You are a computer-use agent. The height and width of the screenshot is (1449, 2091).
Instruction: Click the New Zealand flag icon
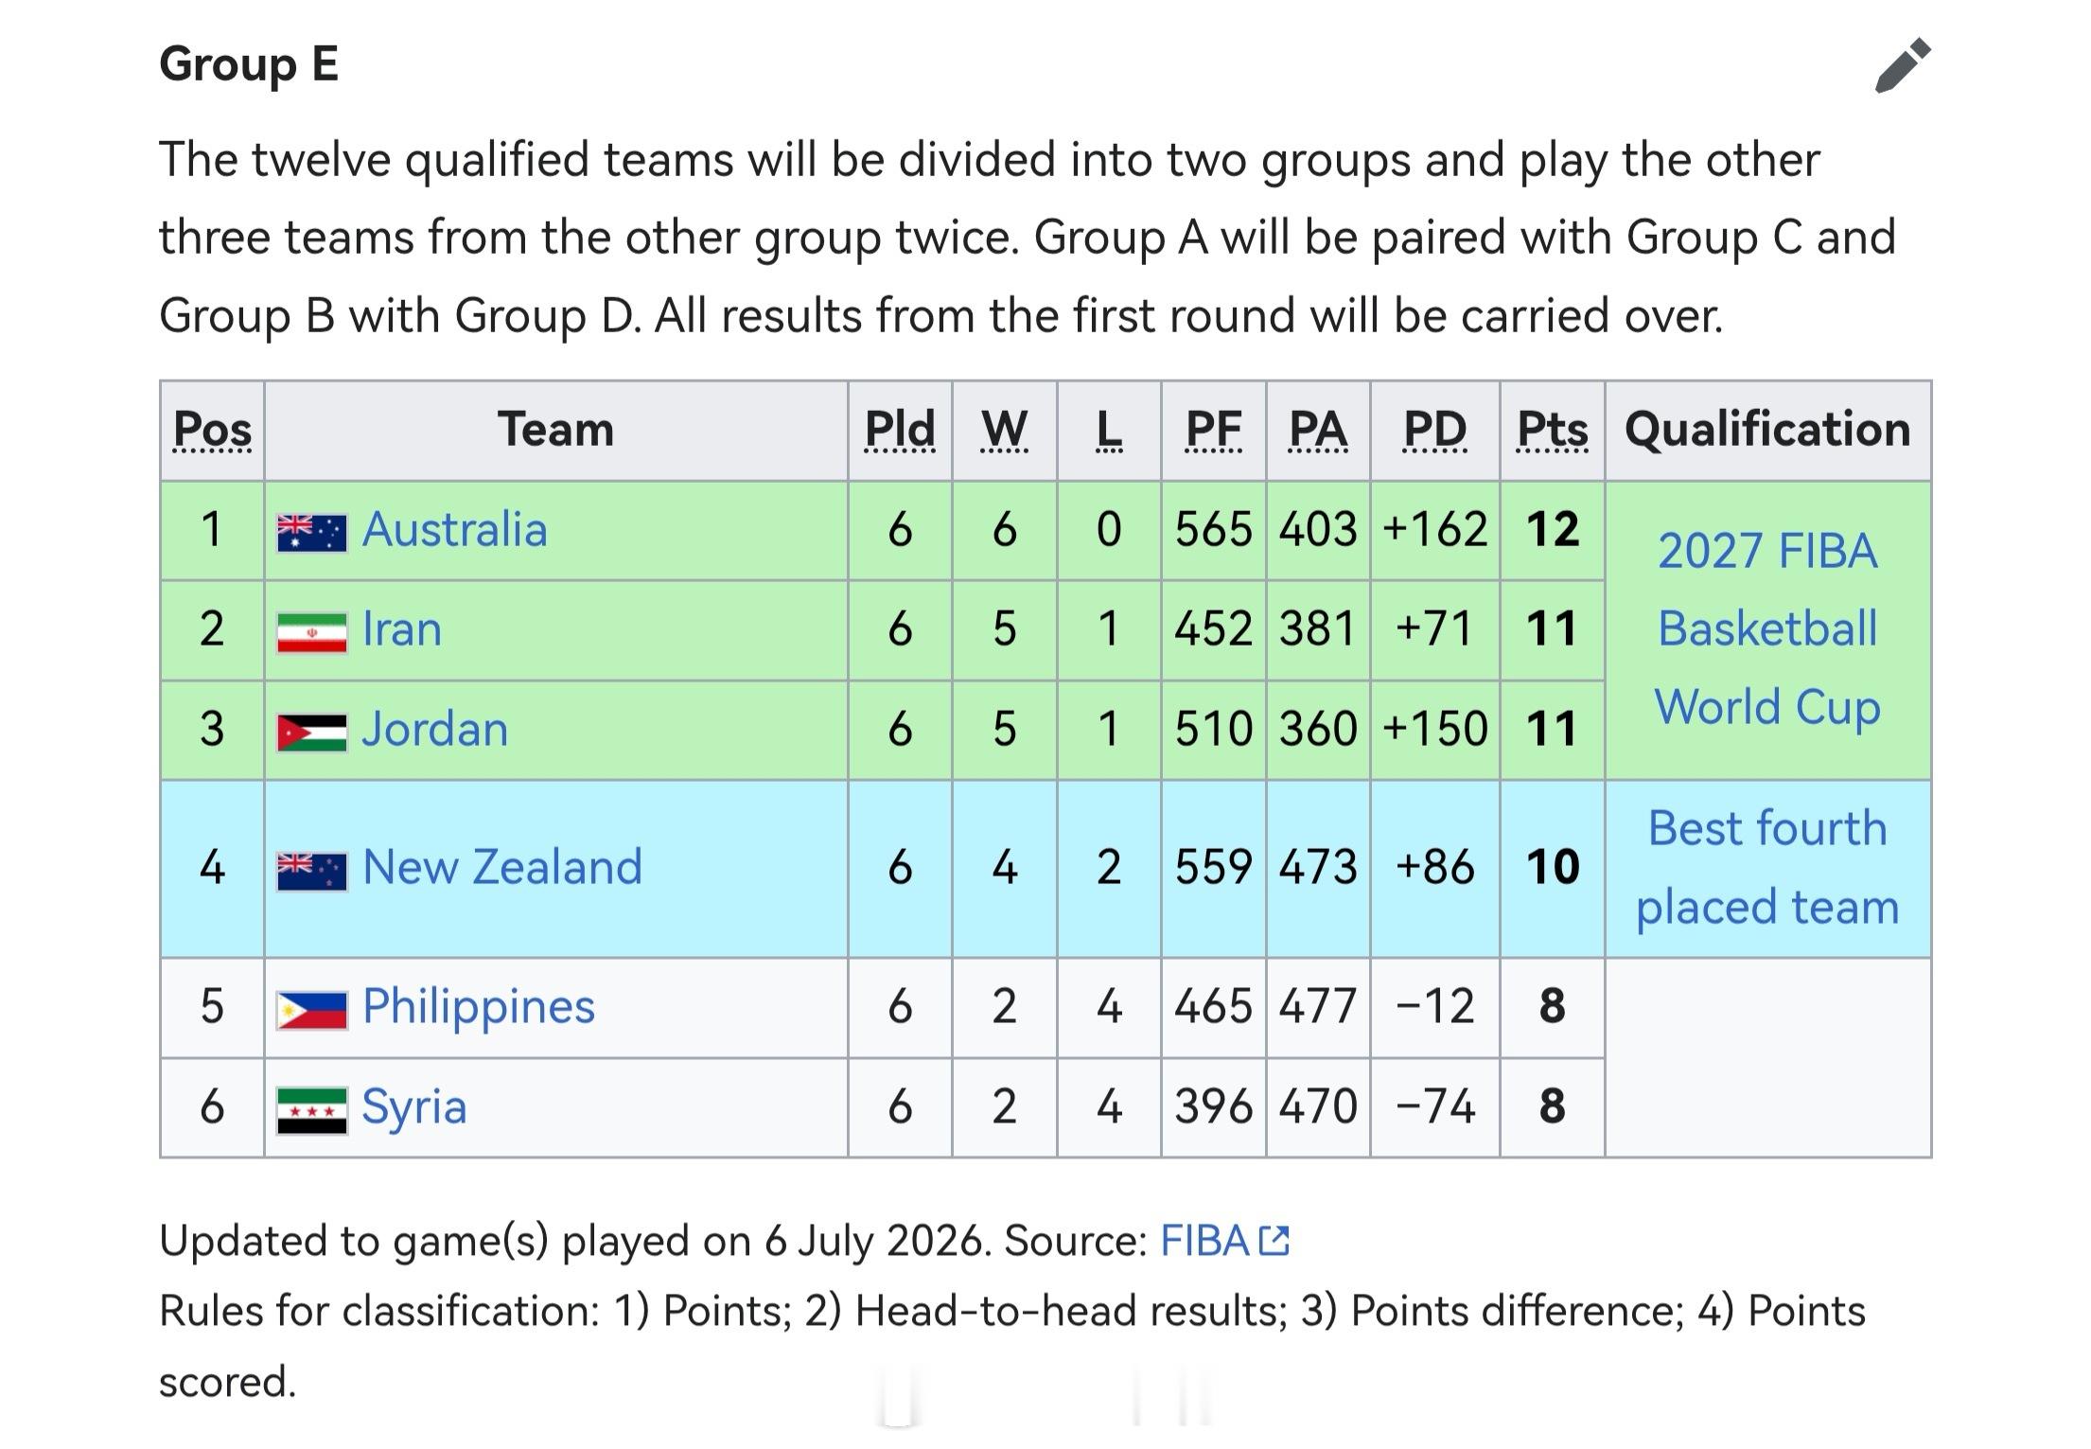point(311,871)
